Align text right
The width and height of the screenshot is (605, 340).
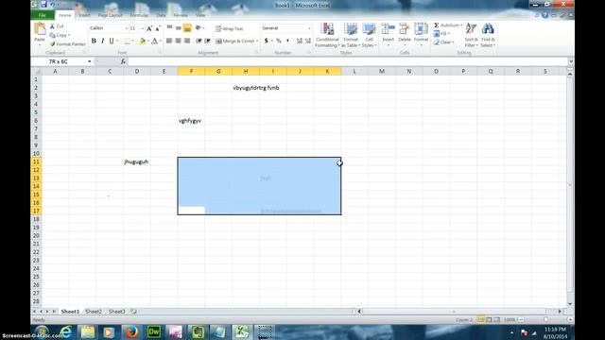187,41
